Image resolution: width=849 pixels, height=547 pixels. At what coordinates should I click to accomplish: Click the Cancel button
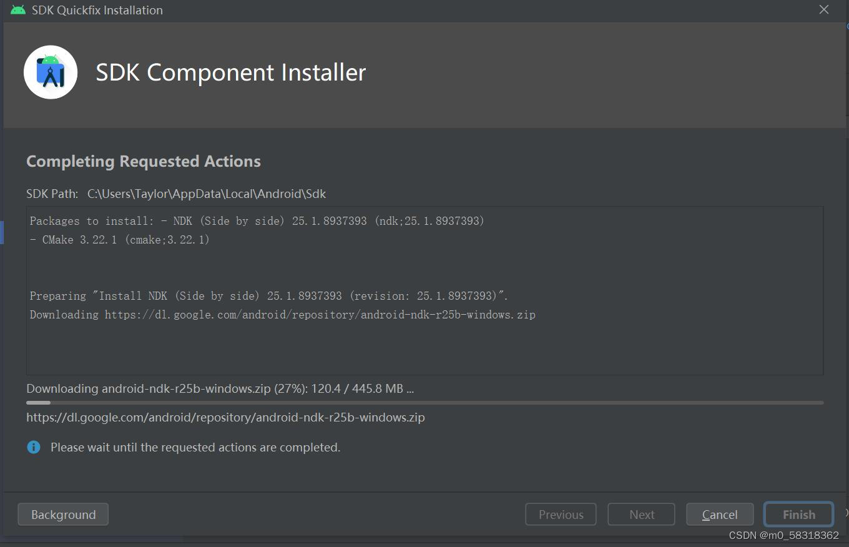[720, 515]
